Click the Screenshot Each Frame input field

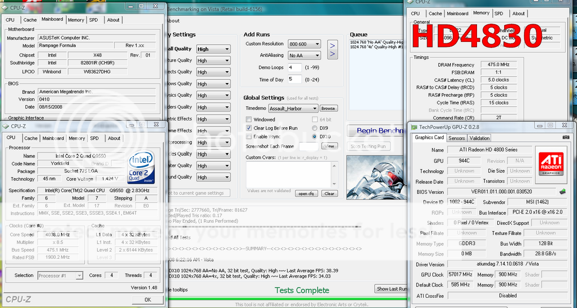click(x=309, y=146)
